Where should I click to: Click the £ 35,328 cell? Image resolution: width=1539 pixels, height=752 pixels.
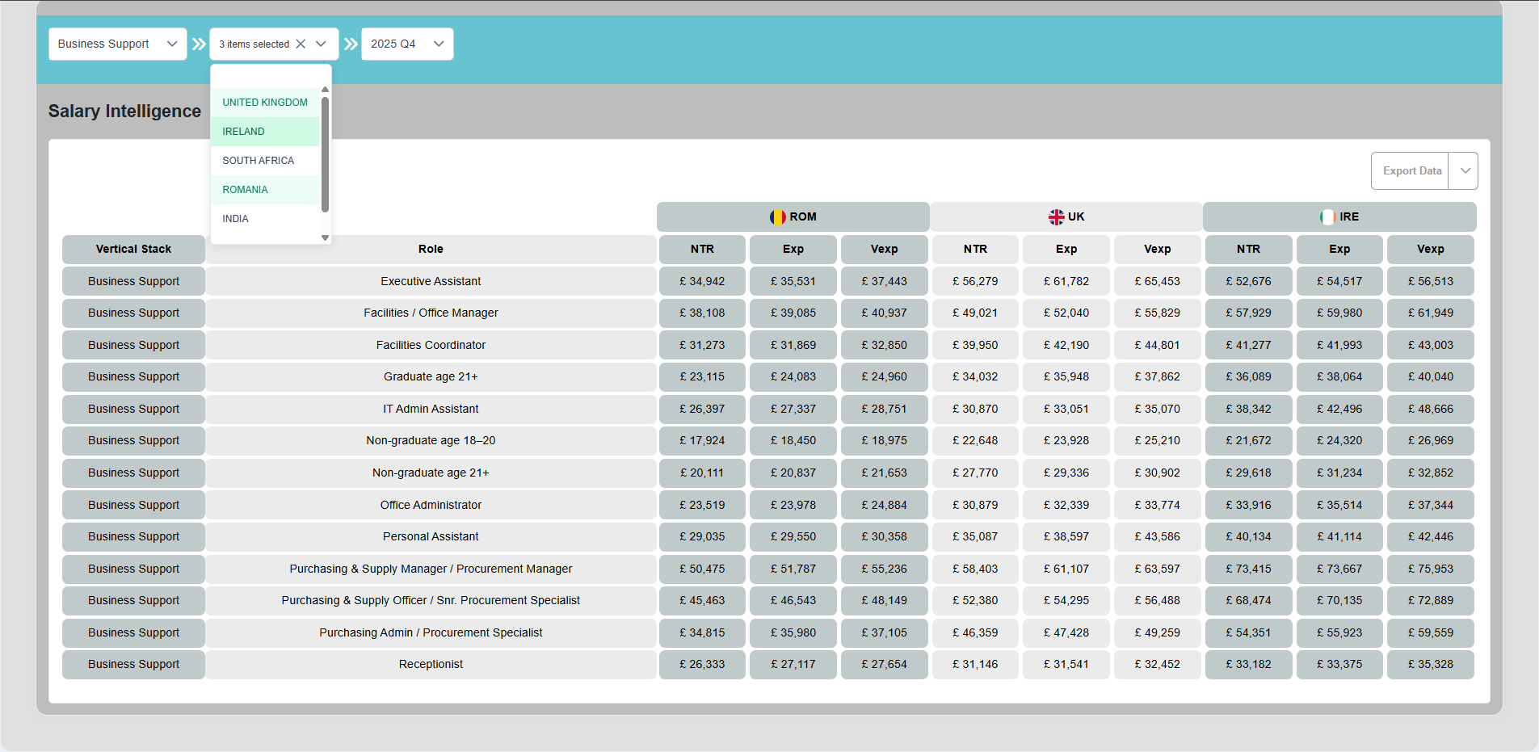point(1430,665)
